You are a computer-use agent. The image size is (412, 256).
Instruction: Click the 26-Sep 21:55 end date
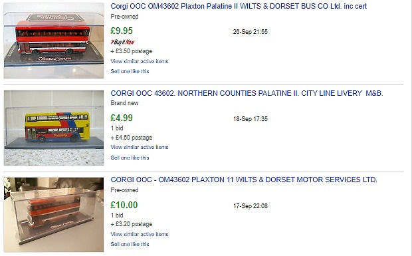[x=250, y=32]
